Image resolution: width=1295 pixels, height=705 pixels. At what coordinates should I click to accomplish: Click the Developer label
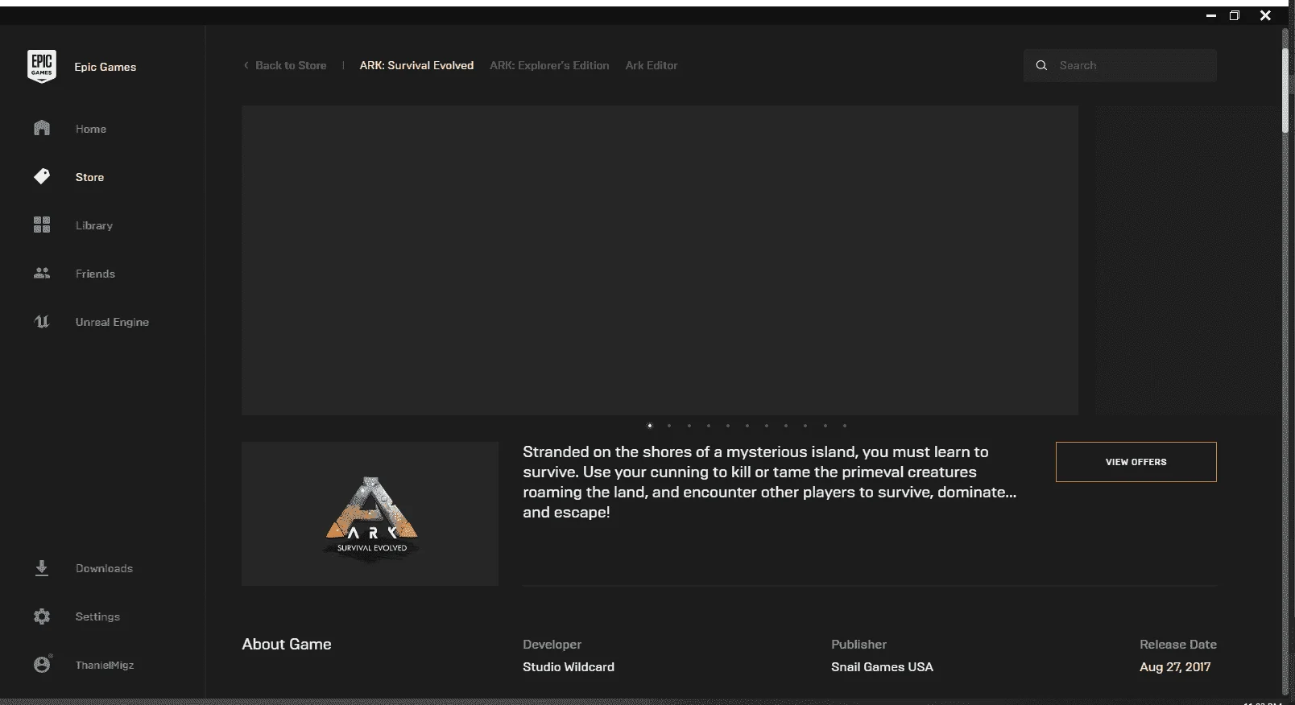point(552,644)
